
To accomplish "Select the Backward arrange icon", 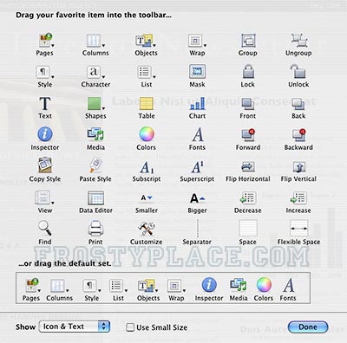I will [x=298, y=135].
